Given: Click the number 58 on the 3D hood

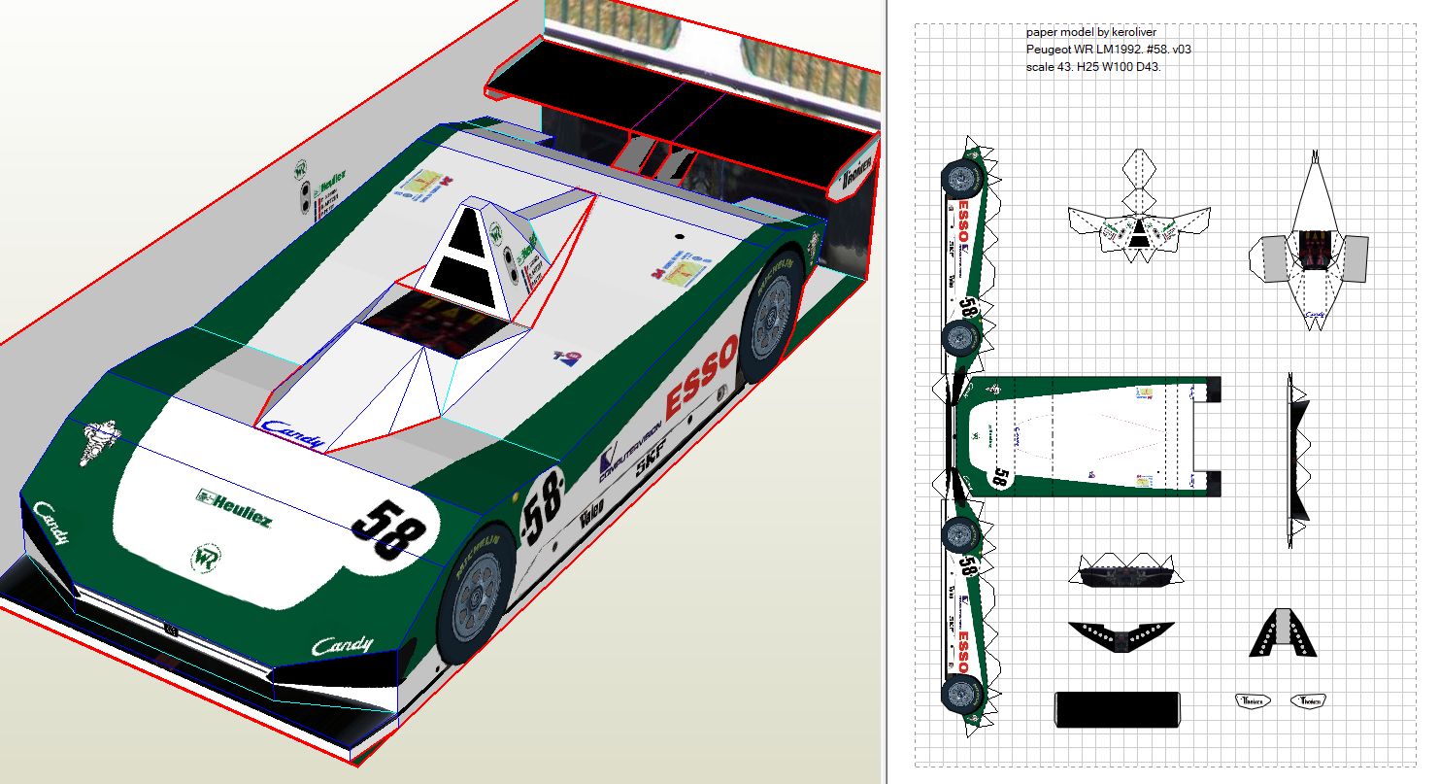Looking at the screenshot, I should [388, 529].
